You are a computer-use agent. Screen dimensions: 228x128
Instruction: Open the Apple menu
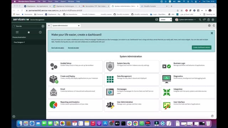point(15,1)
